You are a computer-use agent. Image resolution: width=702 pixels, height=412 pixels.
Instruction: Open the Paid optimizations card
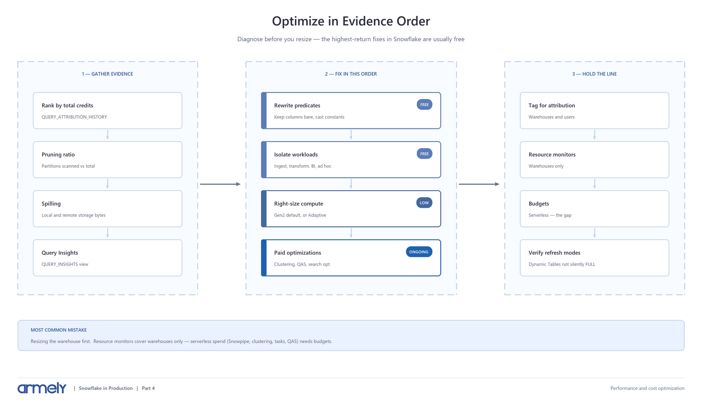click(351, 258)
